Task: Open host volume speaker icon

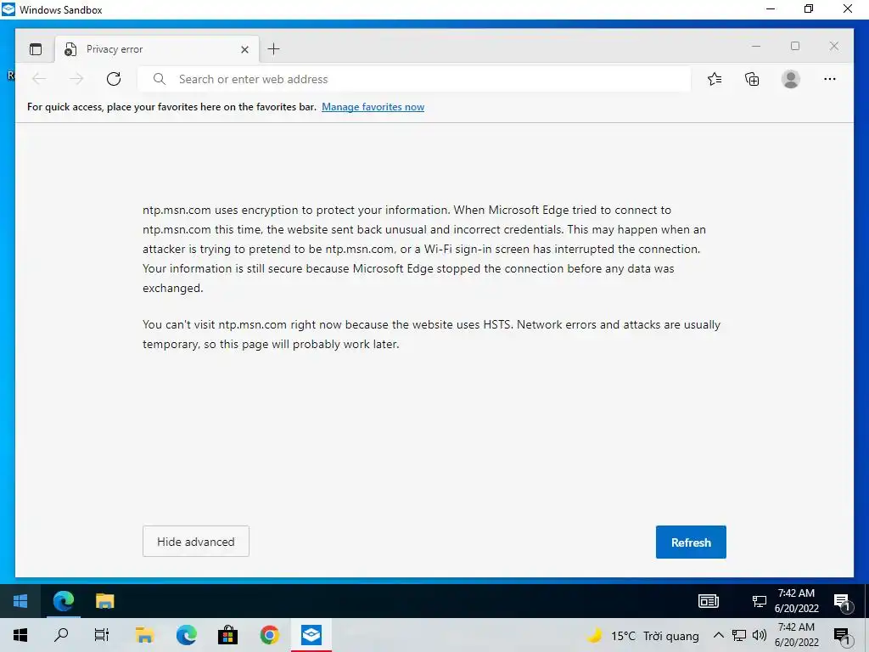Action: pos(760,635)
